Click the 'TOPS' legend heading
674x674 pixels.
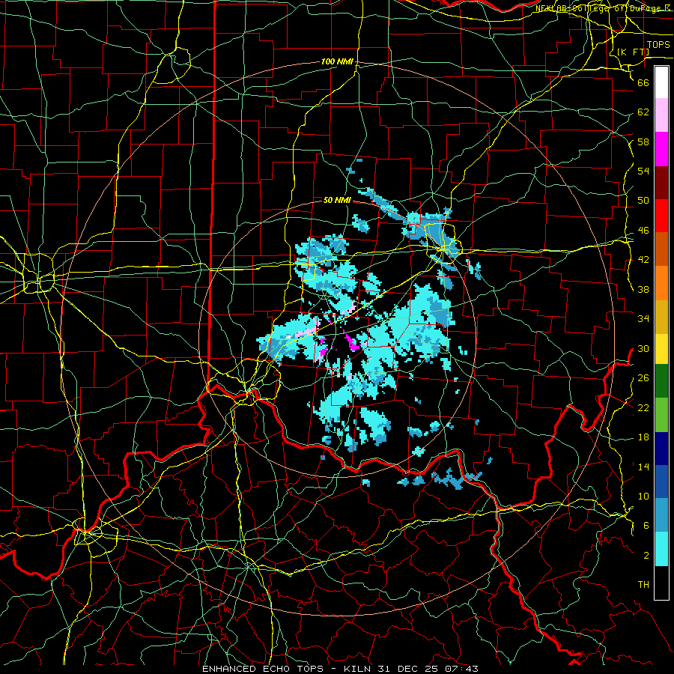pos(658,45)
